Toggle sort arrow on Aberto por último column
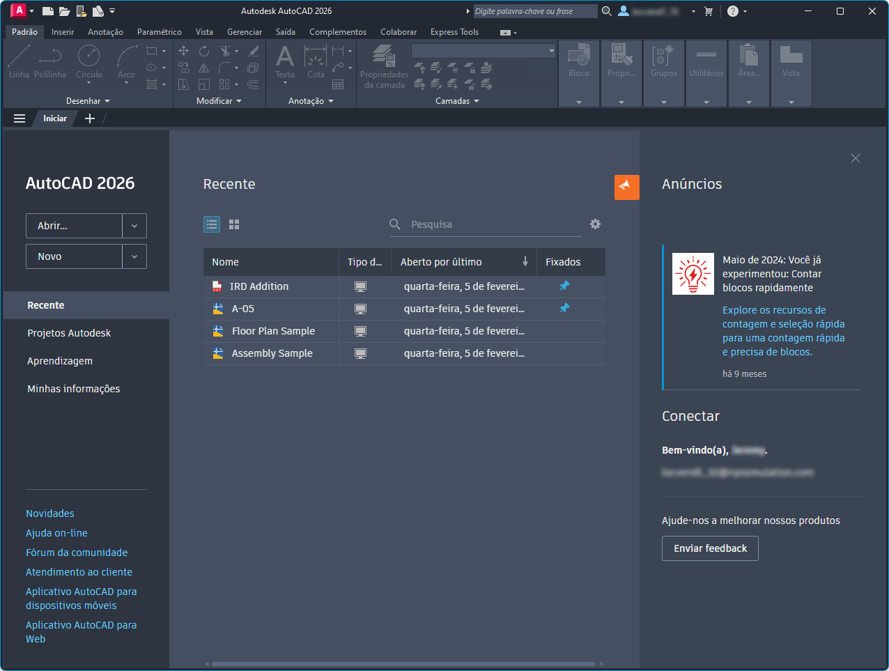Viewport: 889px width, 671px height. (x=525, y=262)
